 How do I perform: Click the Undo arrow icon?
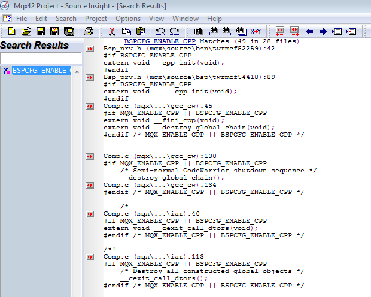pyautogui.click(x=160, y=31)
